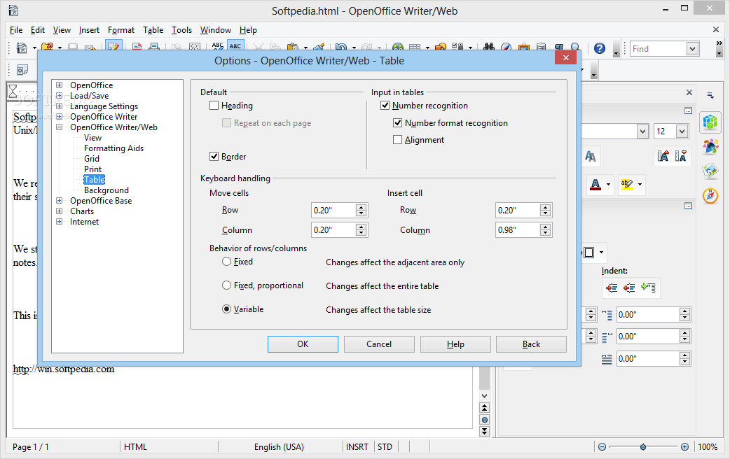Open the Navigator compass icon in sidebar
Viewport: 730px width, 459px height.
pos(710,196)
